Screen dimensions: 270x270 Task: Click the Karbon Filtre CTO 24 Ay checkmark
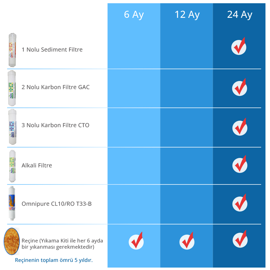click(240, 127)
